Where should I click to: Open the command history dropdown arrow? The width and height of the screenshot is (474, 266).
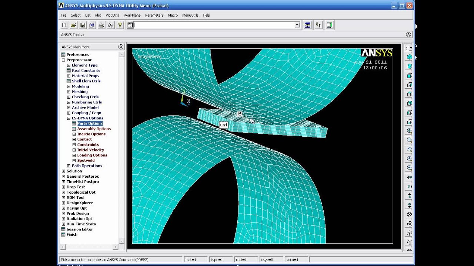297,25
